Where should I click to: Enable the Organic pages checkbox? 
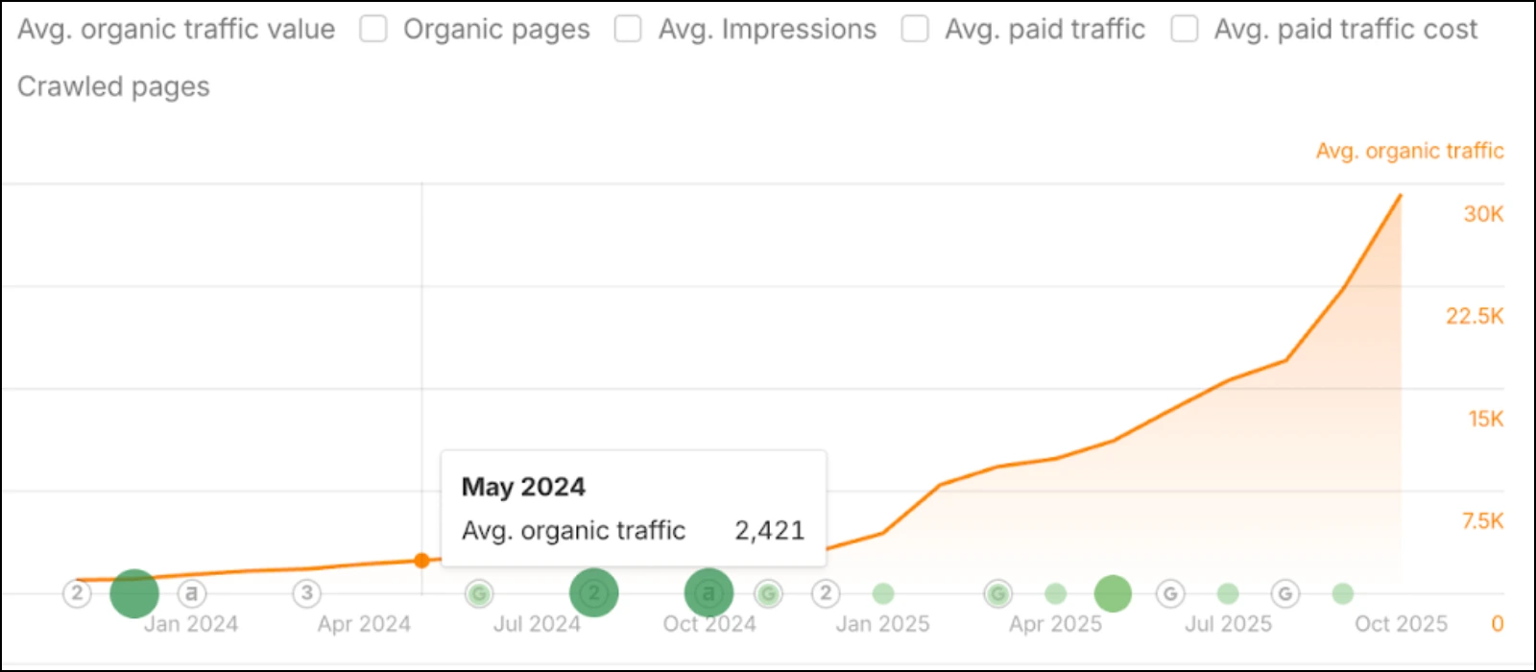[x=372, y=29]
